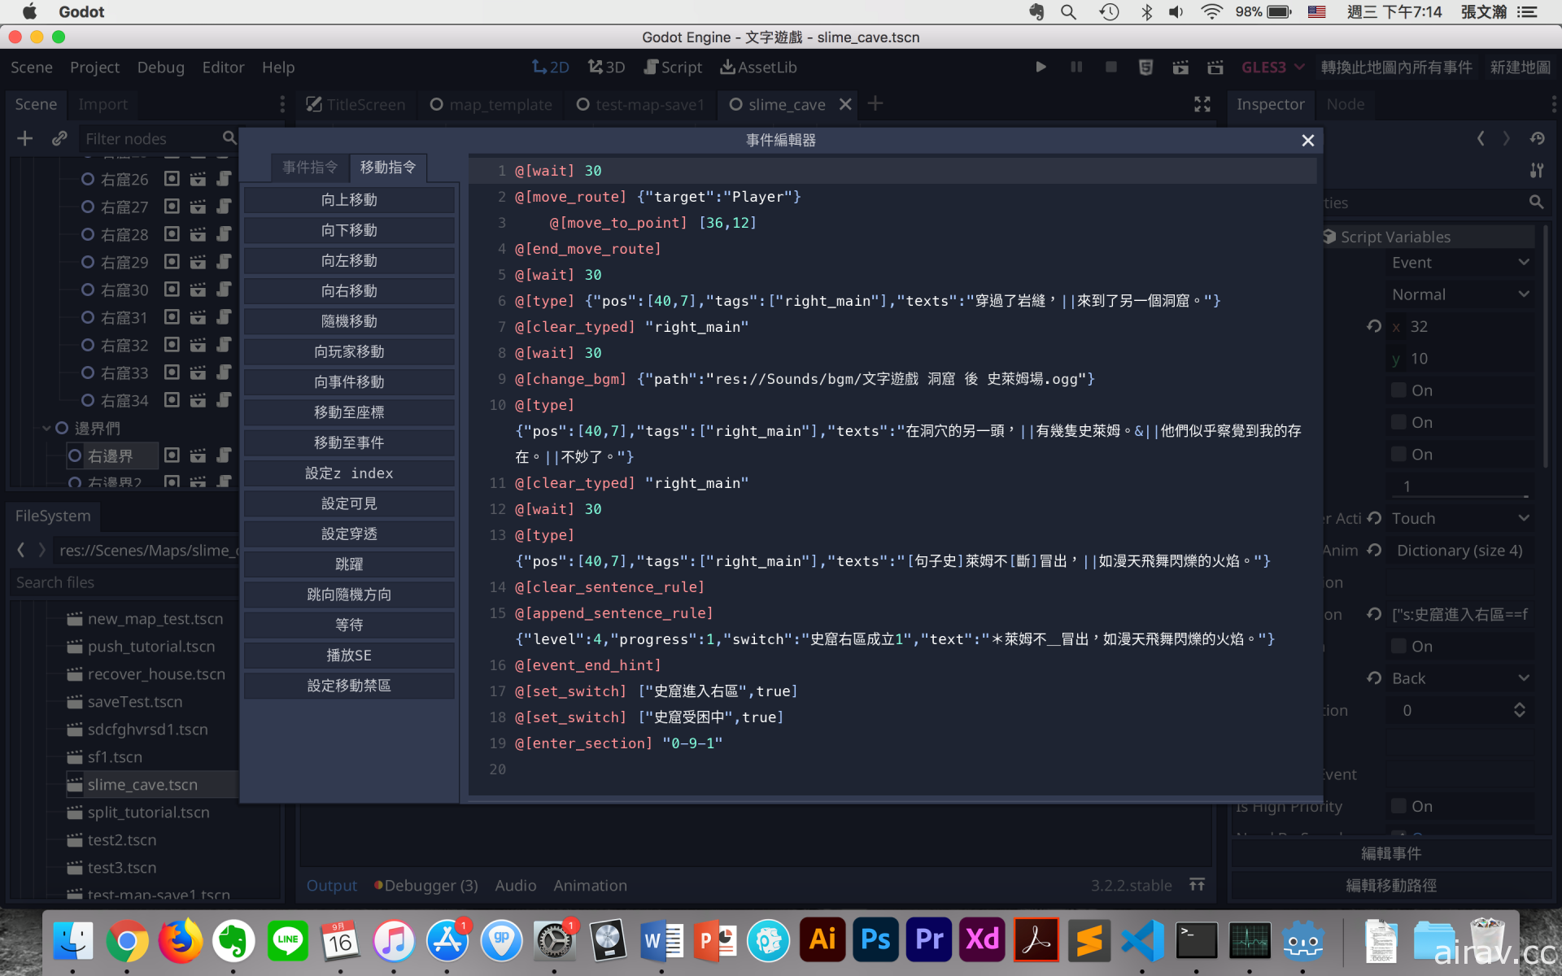Open Spotlight search in menu bar
This screenshot has width=1562, height=976.
[1069, 12]
